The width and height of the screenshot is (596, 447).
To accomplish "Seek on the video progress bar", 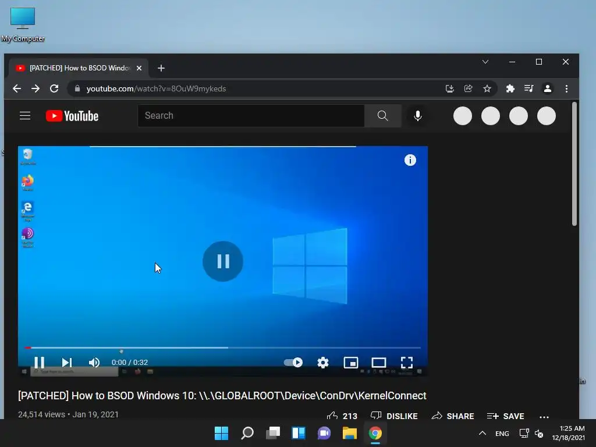I will 223,347.
